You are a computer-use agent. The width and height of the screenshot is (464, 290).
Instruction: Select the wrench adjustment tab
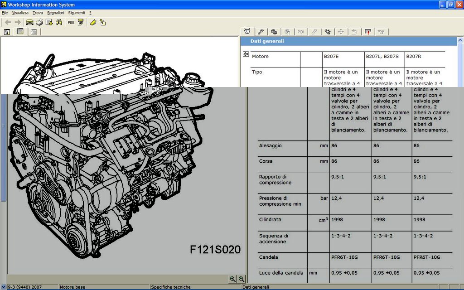[261, 32]
